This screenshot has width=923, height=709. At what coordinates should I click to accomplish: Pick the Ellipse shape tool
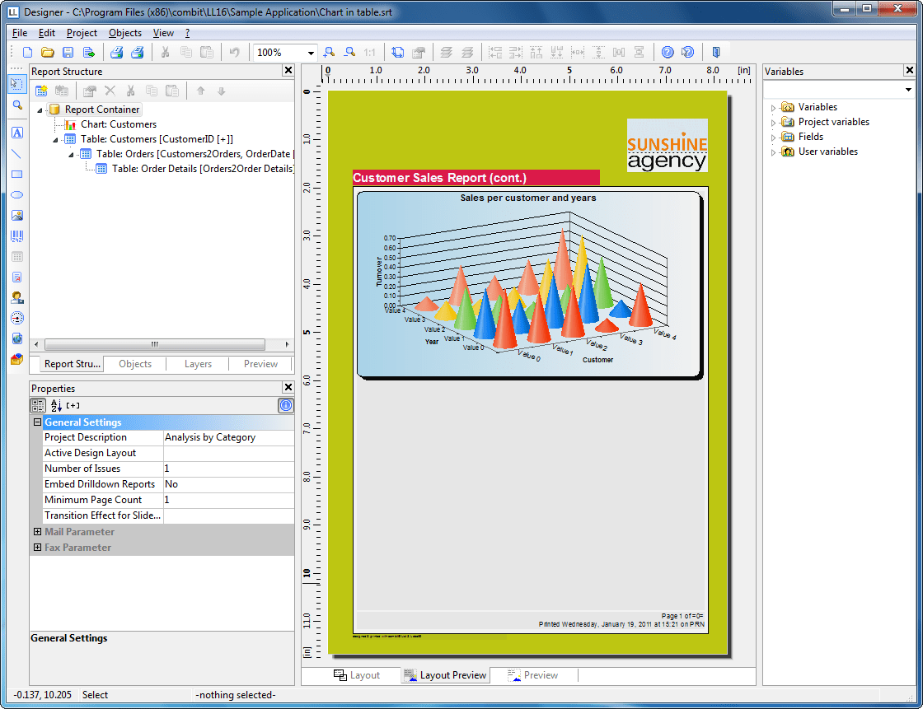click(x=16, y=195)
